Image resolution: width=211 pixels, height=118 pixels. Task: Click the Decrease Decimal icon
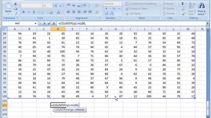111,13
